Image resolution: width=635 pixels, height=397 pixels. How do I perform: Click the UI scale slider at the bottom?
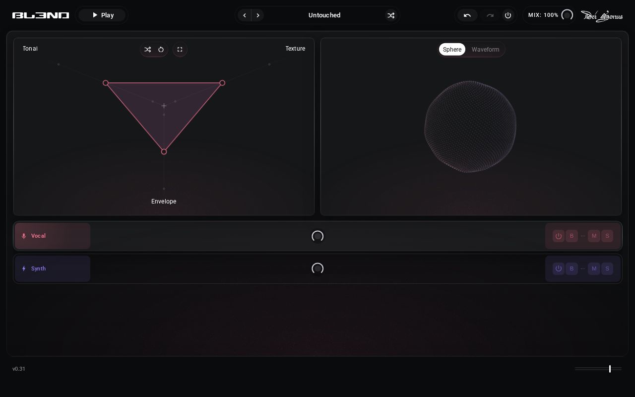pyautogui.click(x=598, y=369)
